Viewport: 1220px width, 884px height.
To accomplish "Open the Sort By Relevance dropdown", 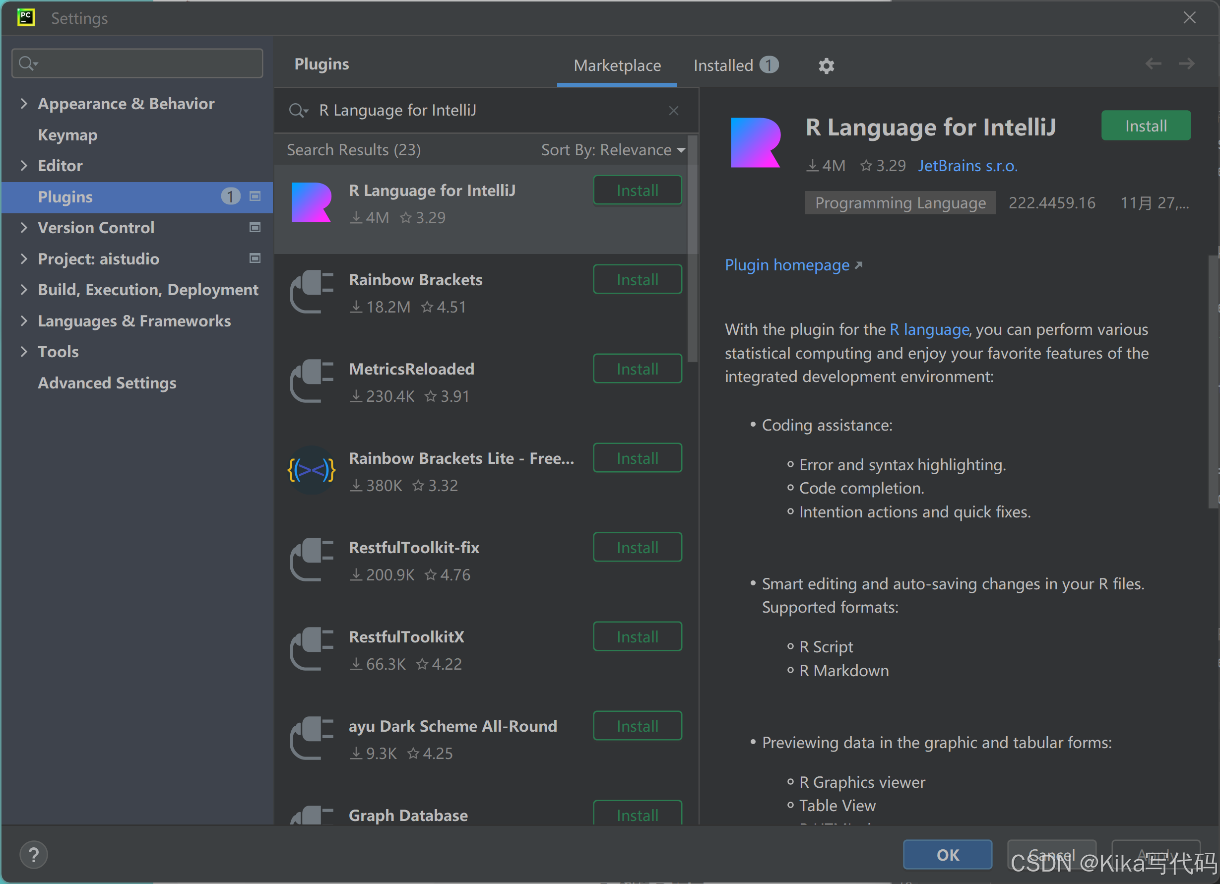I will point(613,150).
